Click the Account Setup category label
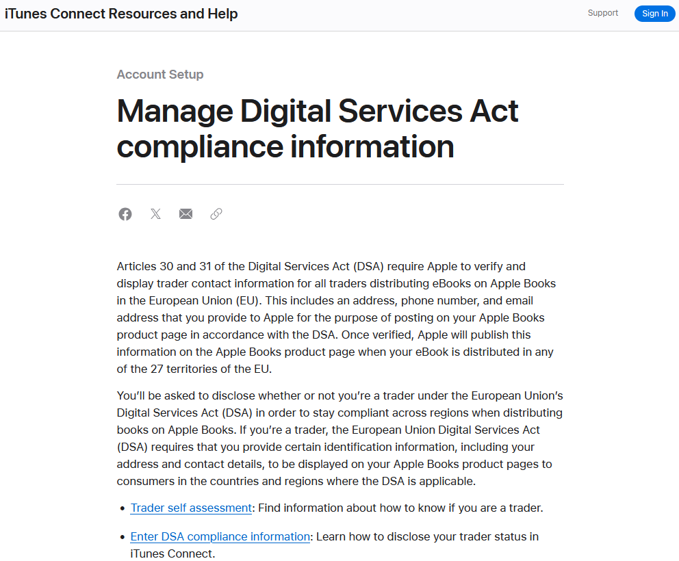The width and height of the screenshot is (679, 561). [159, 75]
